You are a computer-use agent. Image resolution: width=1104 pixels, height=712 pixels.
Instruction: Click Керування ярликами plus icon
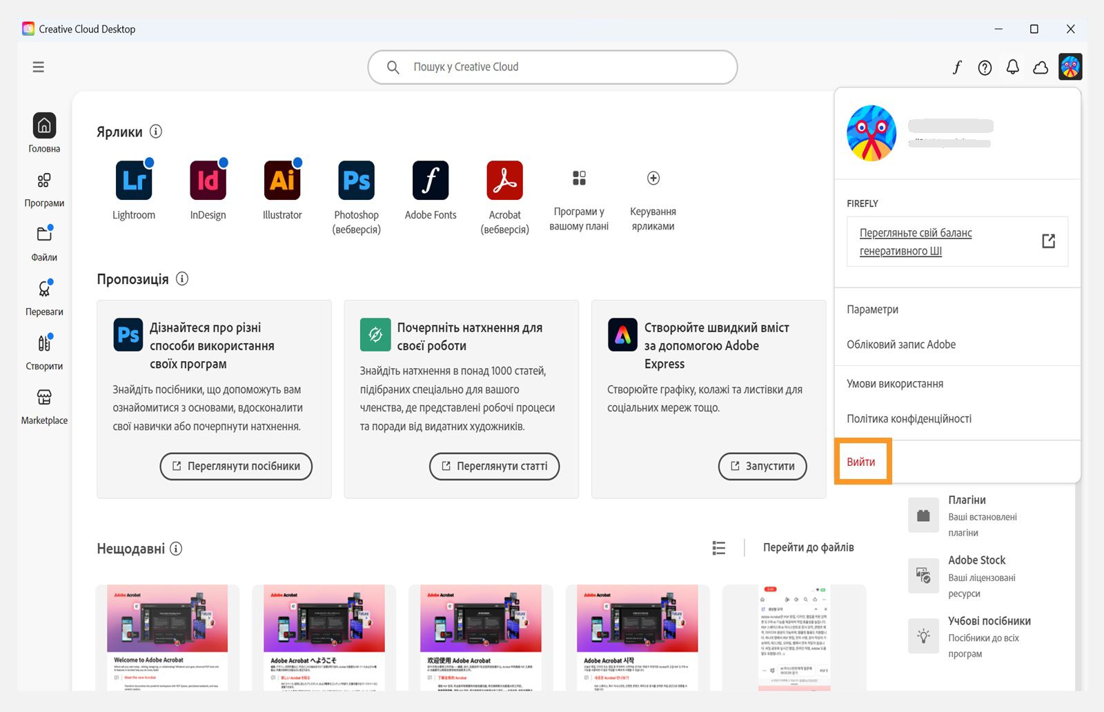pos(653,179)
